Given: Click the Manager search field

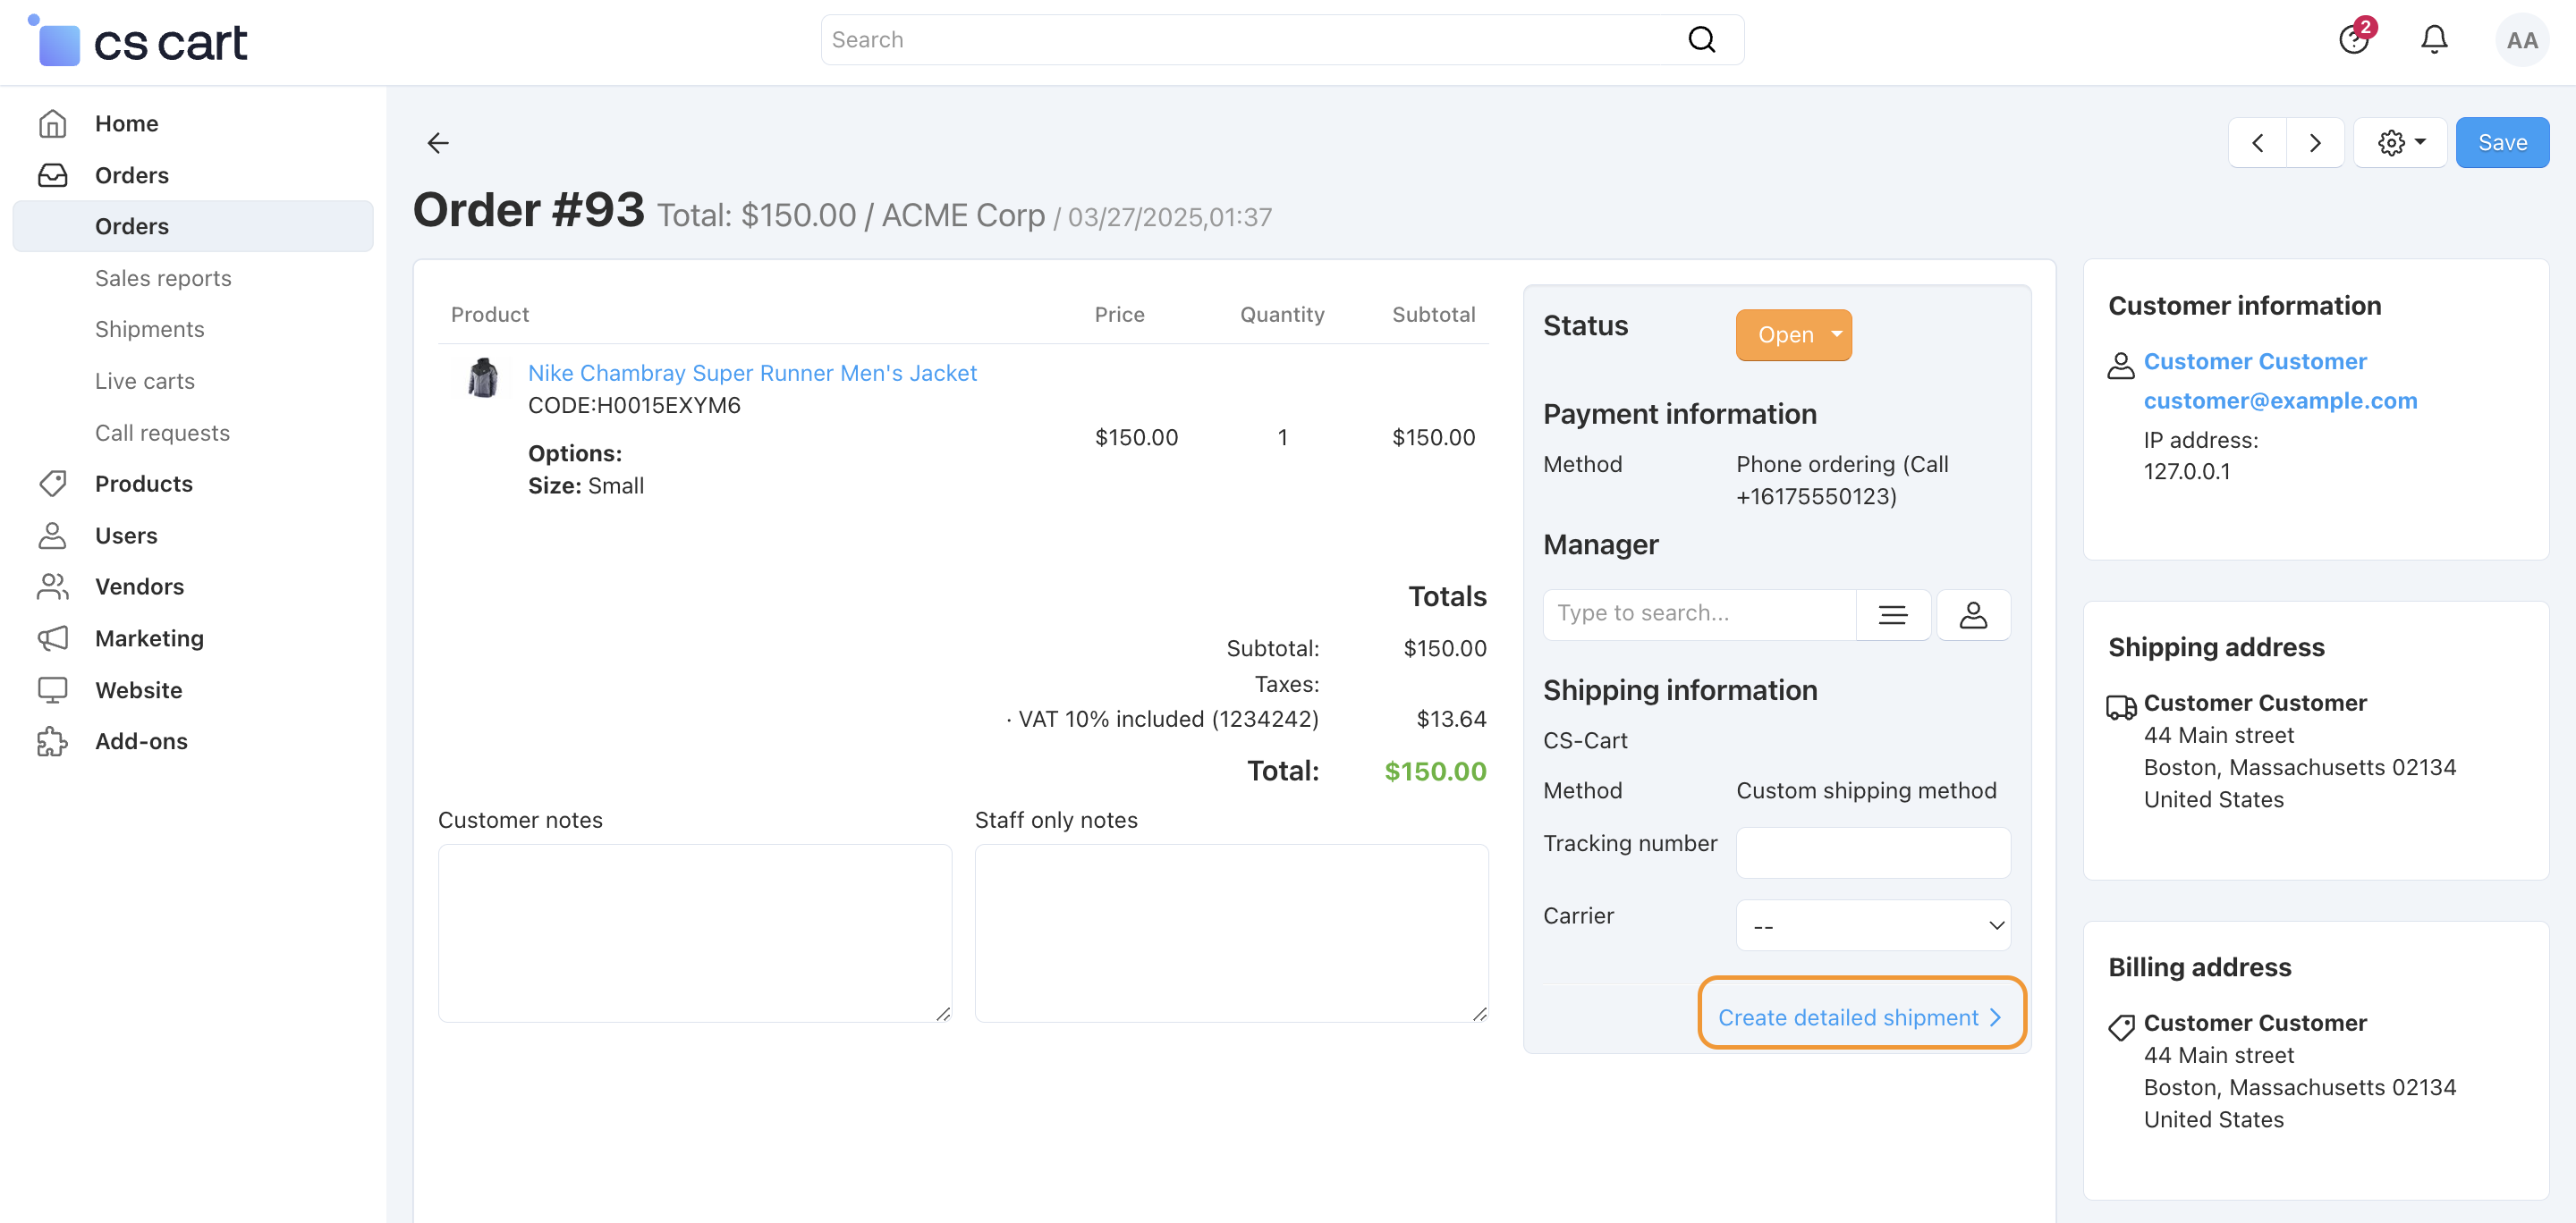Looking at the screenshot, I should coord(1699,613).
